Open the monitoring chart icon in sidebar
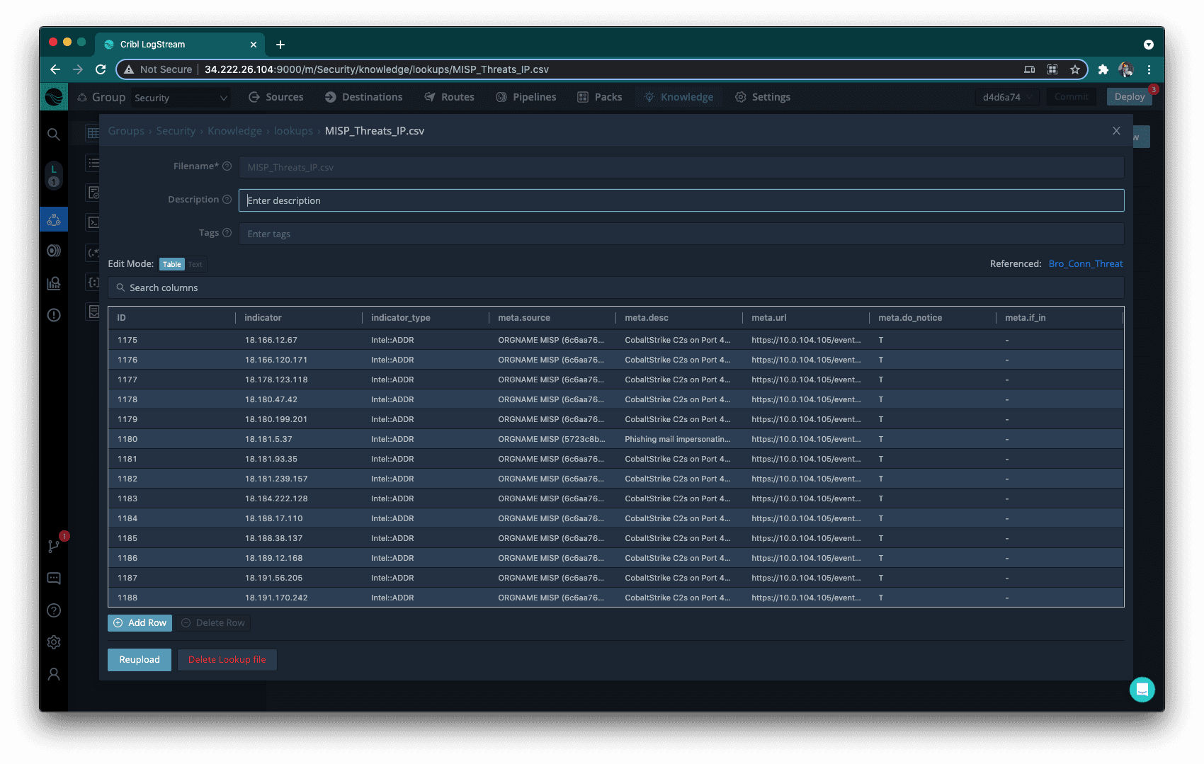This screenshot has height=764, width=1204. click(54, 283)
